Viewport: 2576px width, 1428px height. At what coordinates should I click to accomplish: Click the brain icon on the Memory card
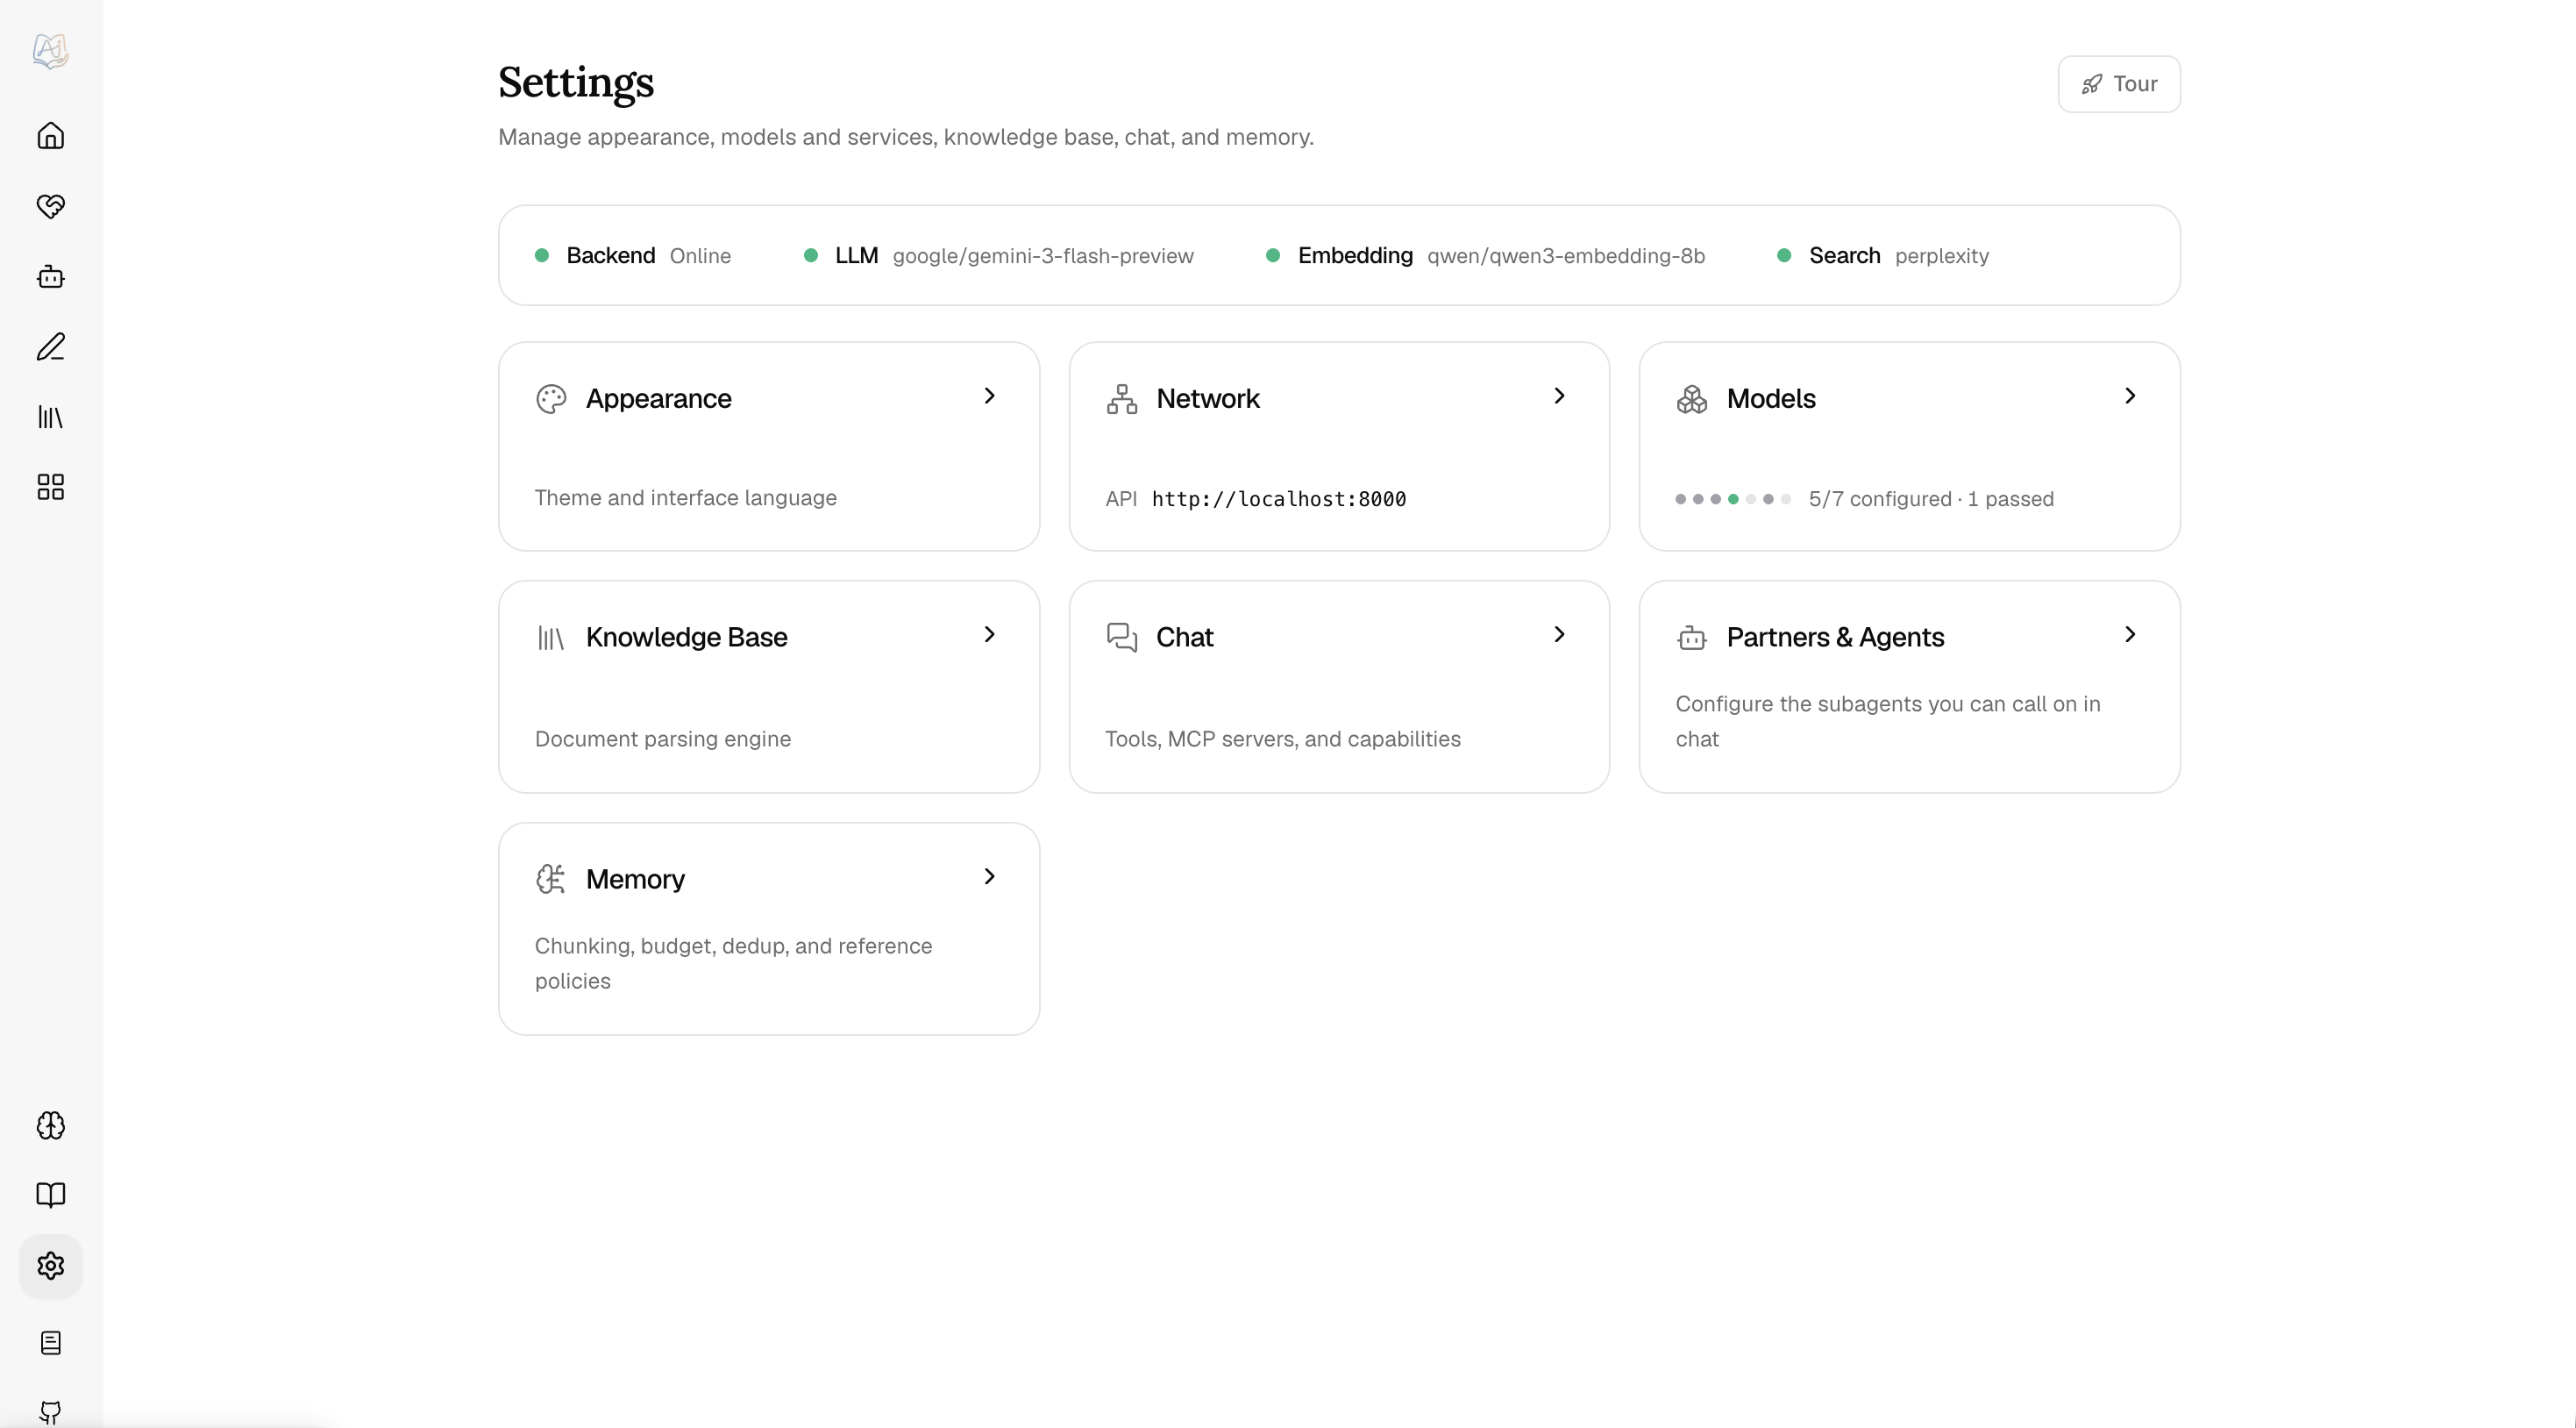(x=551, y=879)
